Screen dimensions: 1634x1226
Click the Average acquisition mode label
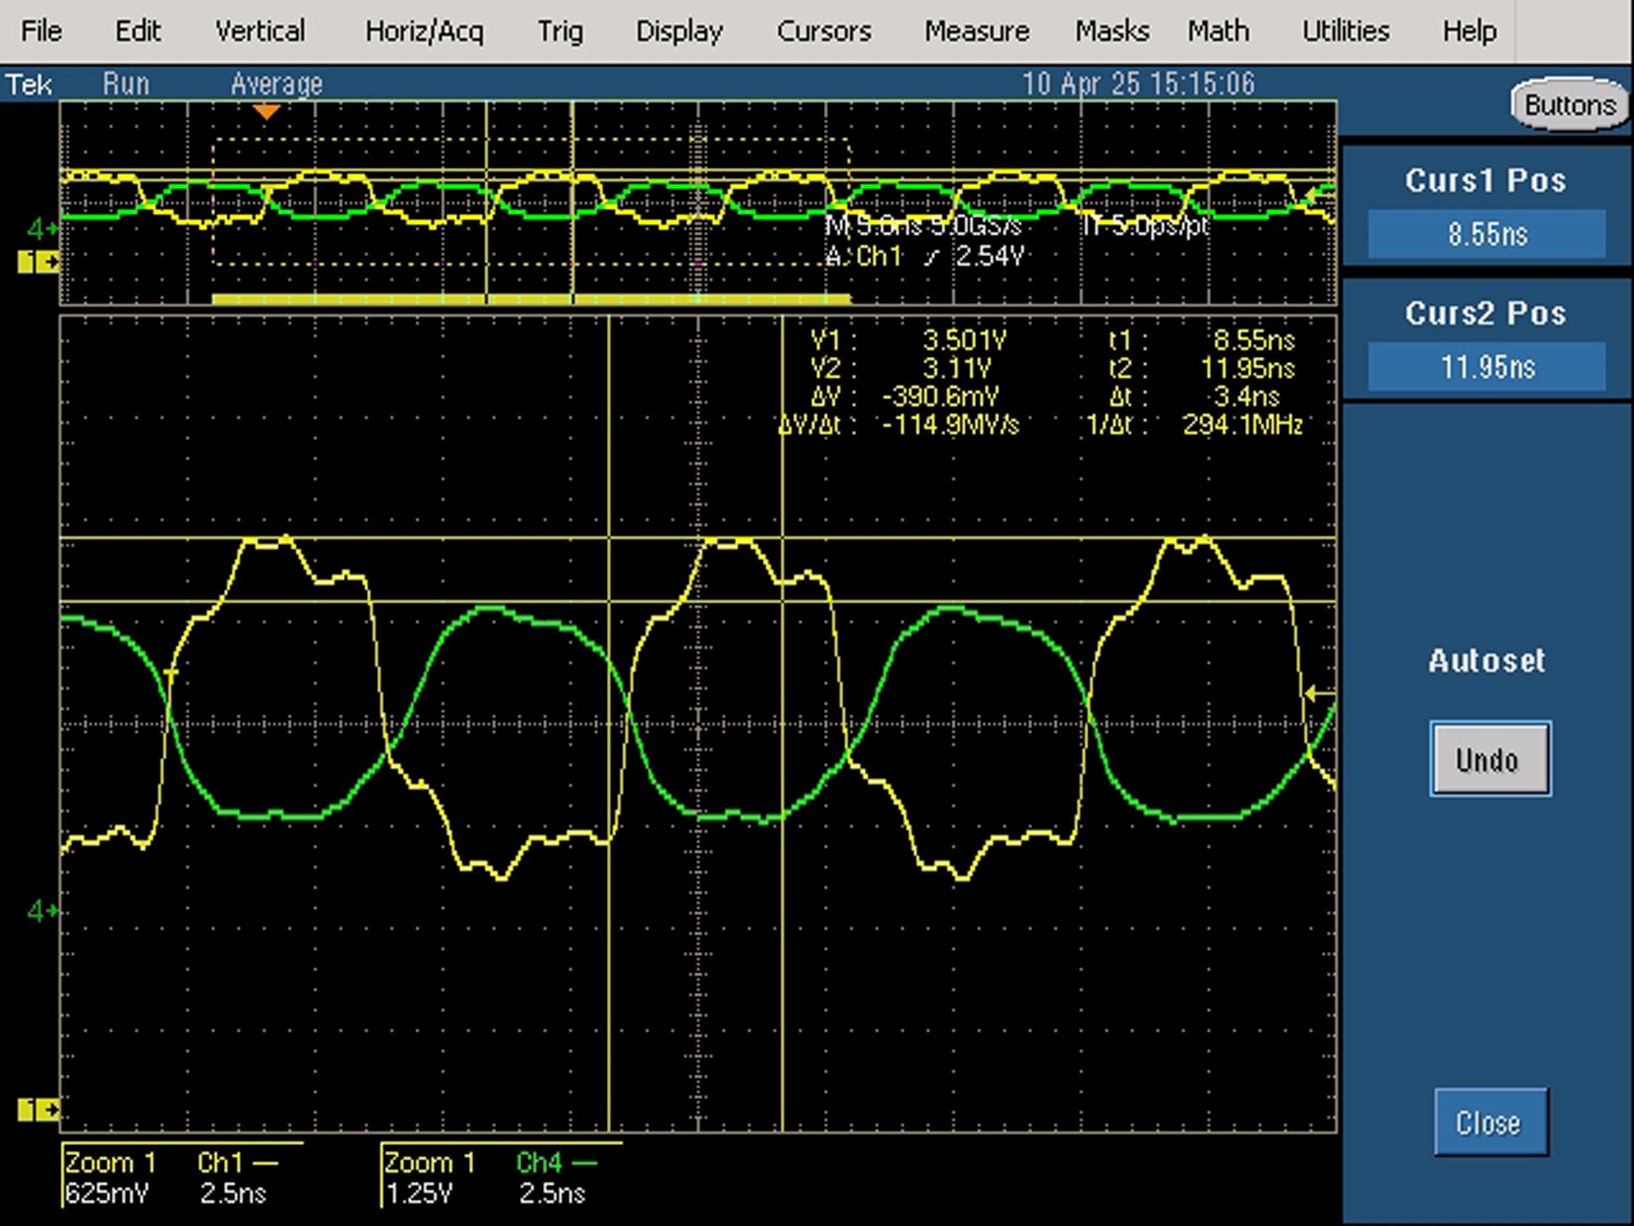(x=277, y=83)
